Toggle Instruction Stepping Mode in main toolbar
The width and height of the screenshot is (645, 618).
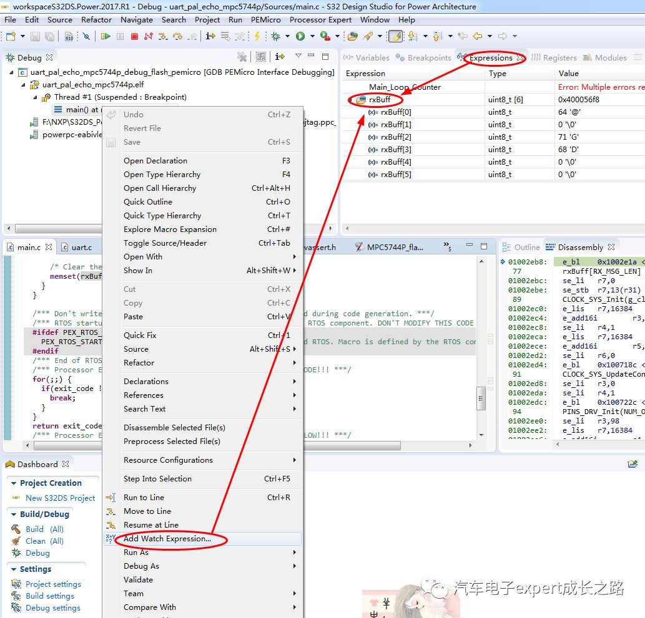[x=210, y=36]
